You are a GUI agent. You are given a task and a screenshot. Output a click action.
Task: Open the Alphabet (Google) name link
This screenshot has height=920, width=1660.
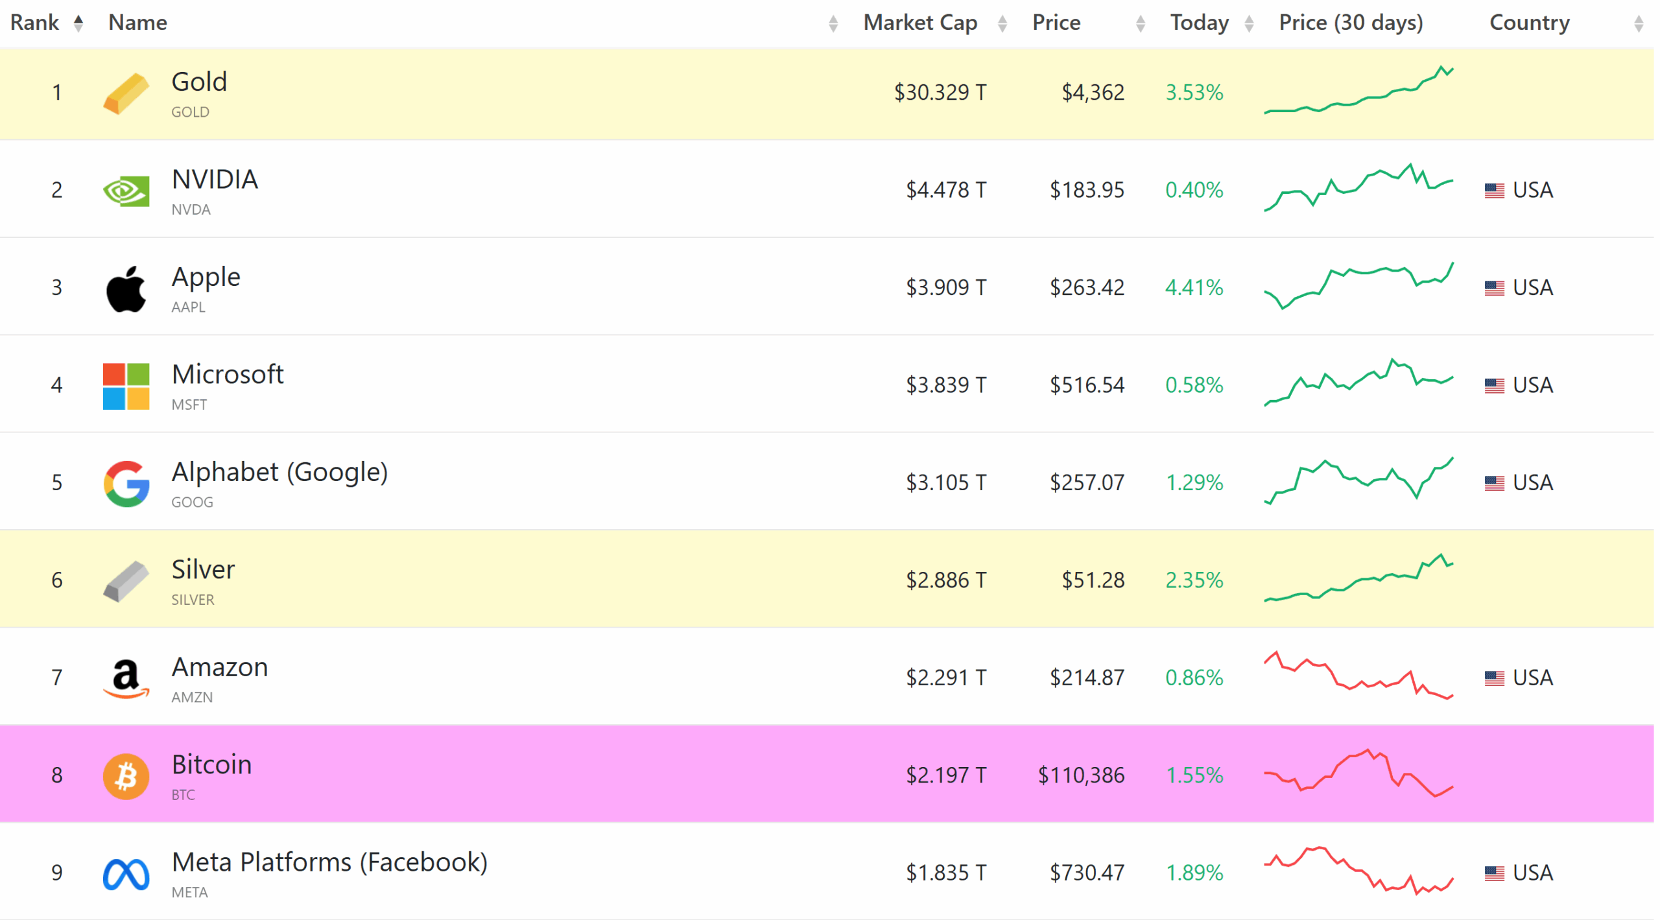pyautogui.click(x=279, y=472)
